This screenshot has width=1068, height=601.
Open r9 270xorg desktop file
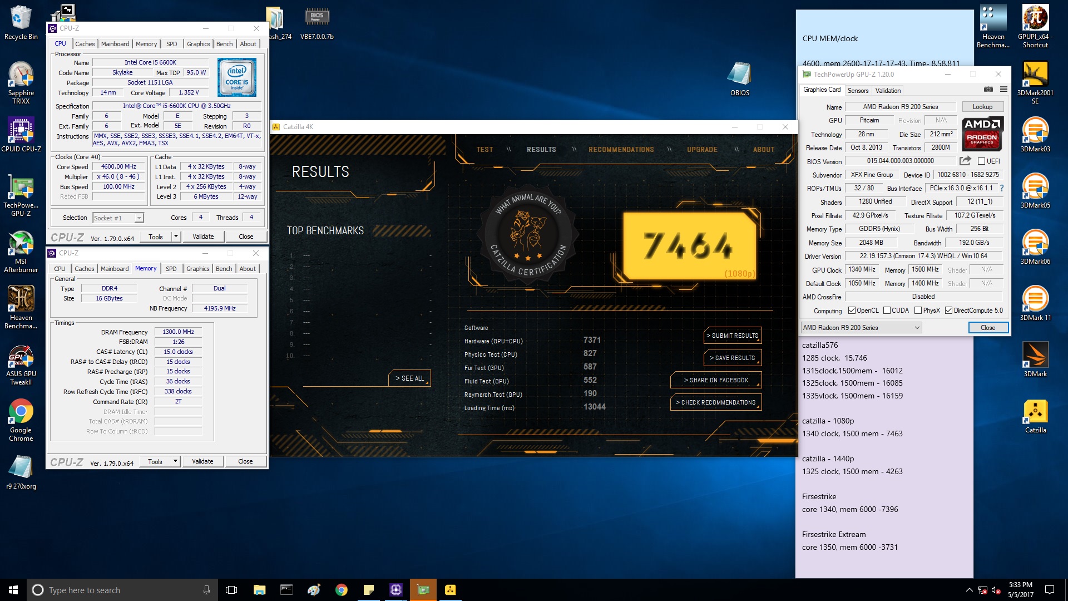(x=21, y=473)
